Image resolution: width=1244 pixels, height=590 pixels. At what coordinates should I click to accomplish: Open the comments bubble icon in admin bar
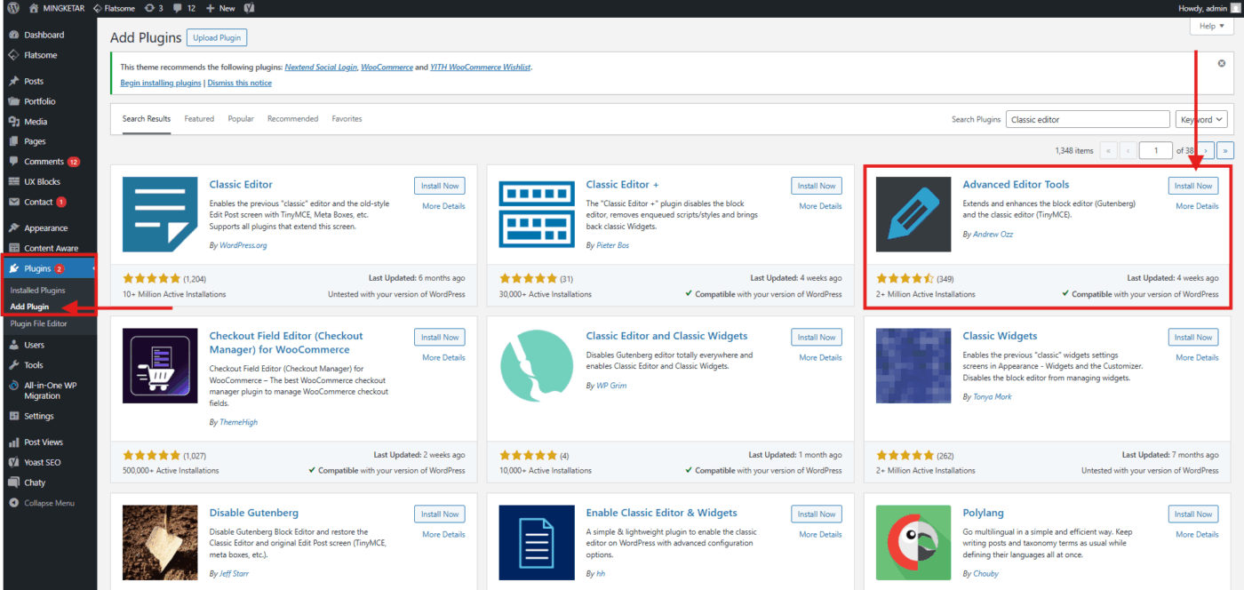179,8
